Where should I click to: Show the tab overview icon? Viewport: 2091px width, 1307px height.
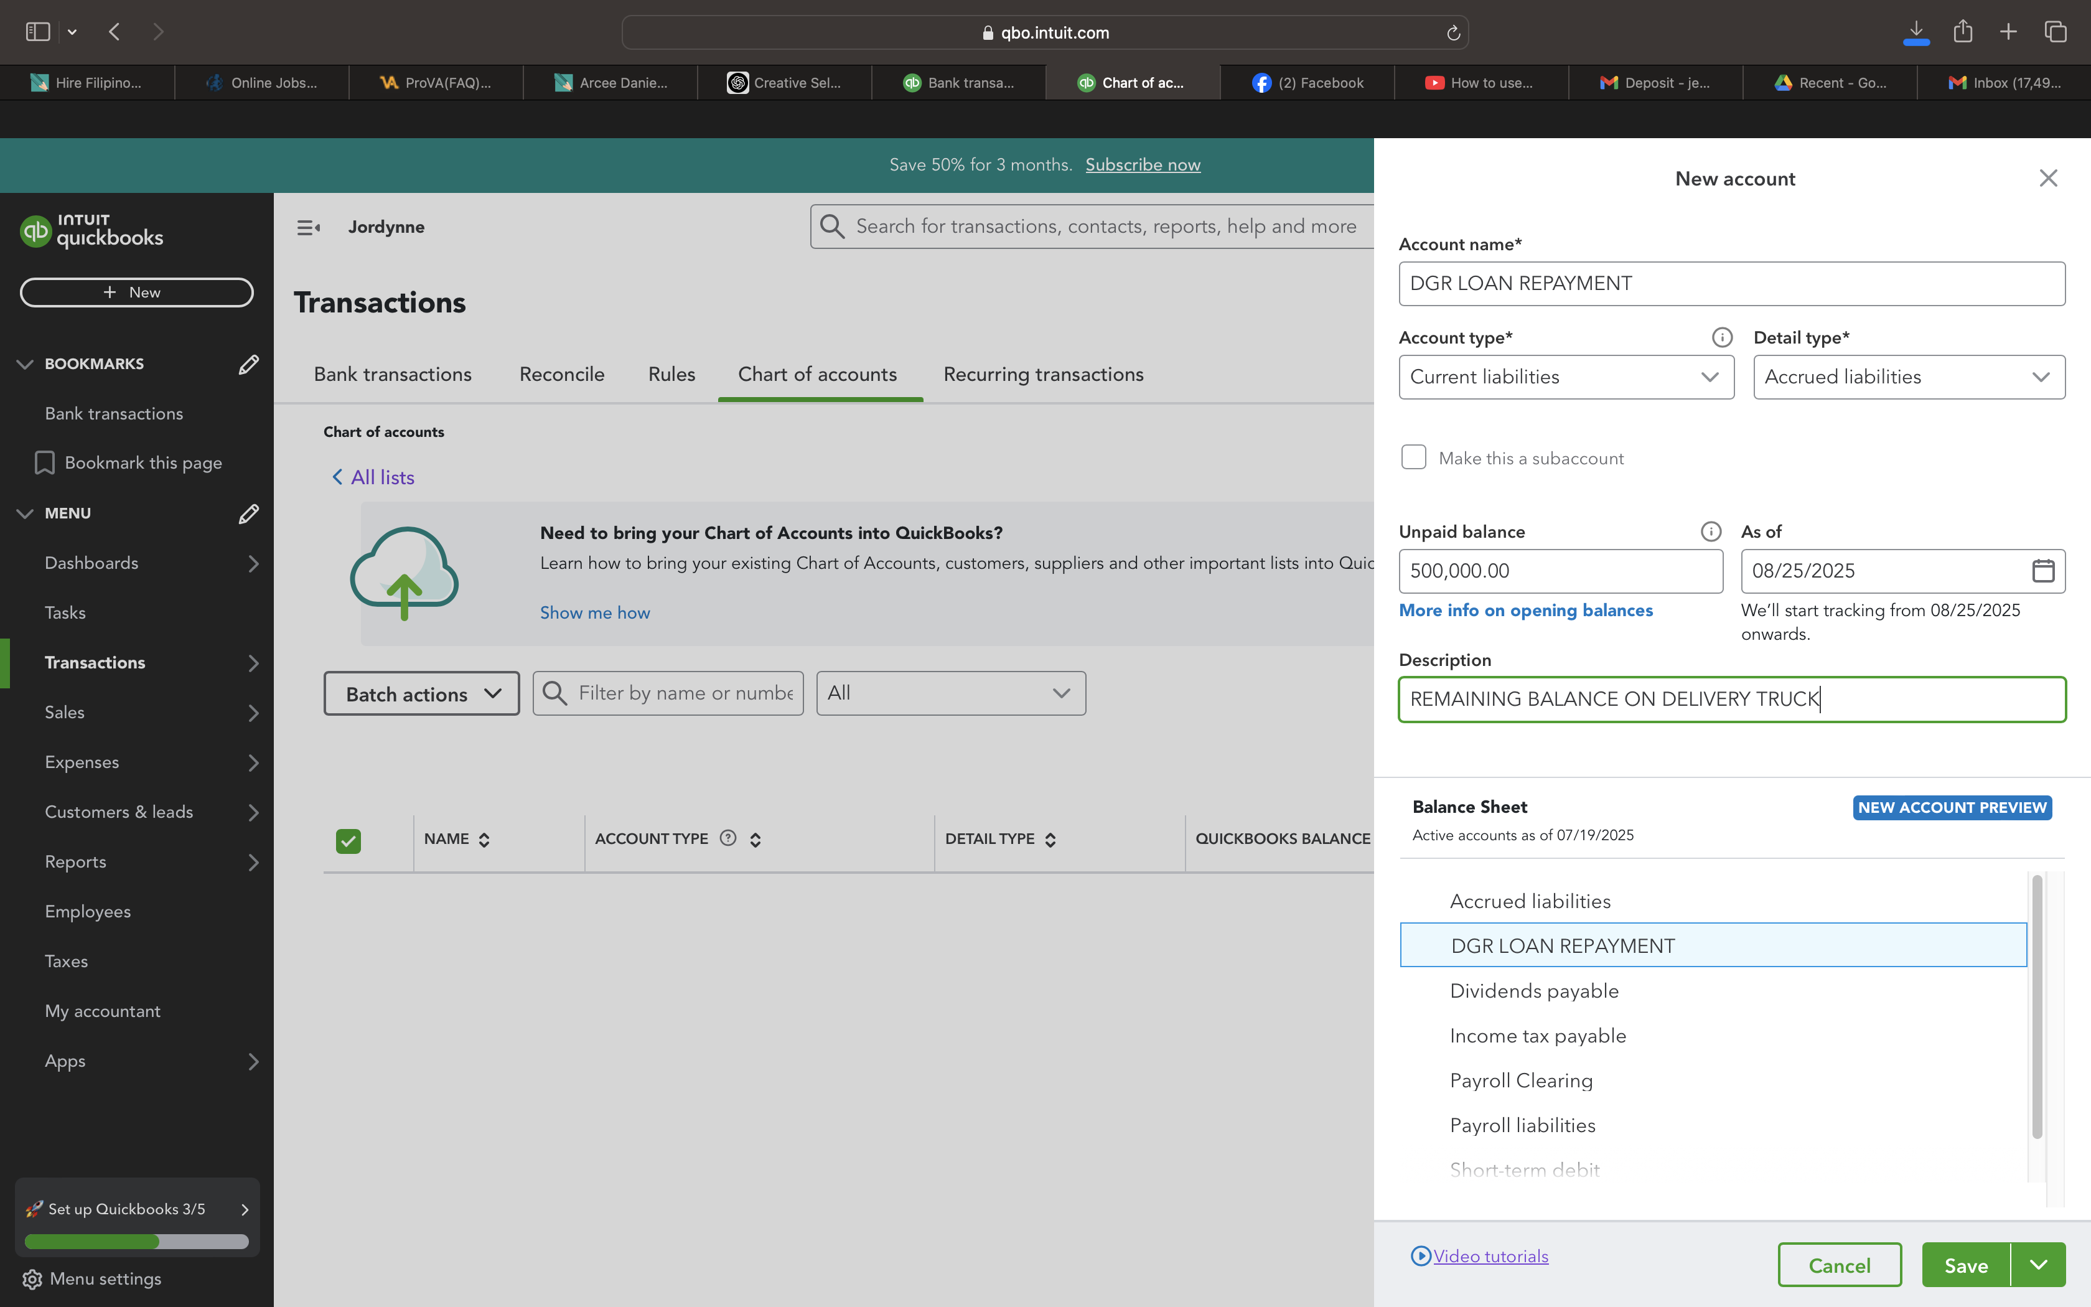click(x=2056, y=32)
